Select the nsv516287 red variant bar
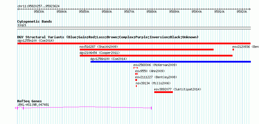 point(147,50)
